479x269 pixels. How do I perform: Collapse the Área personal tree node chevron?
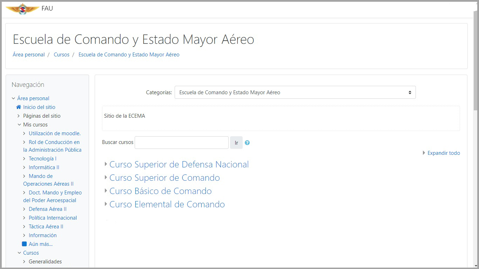point(13,98)
